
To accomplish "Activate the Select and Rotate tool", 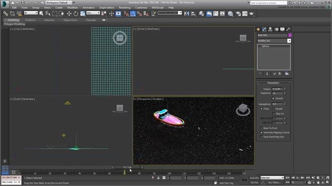I will 76,14.
